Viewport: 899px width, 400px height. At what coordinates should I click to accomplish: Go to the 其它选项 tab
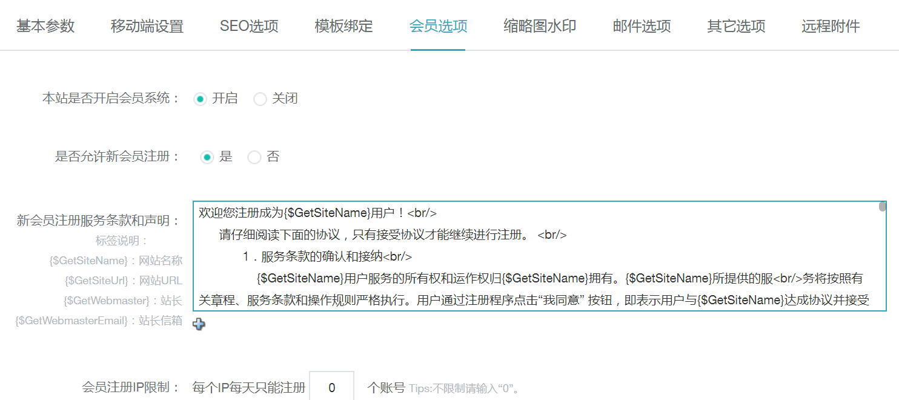pos(735,25)
